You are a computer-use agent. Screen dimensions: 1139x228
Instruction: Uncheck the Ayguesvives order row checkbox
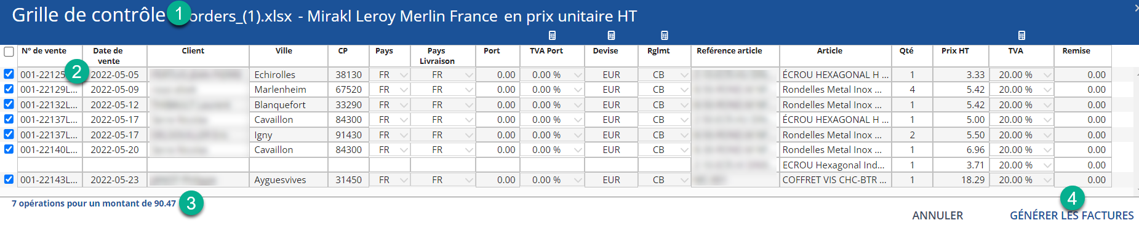click(x=9, y=179)
